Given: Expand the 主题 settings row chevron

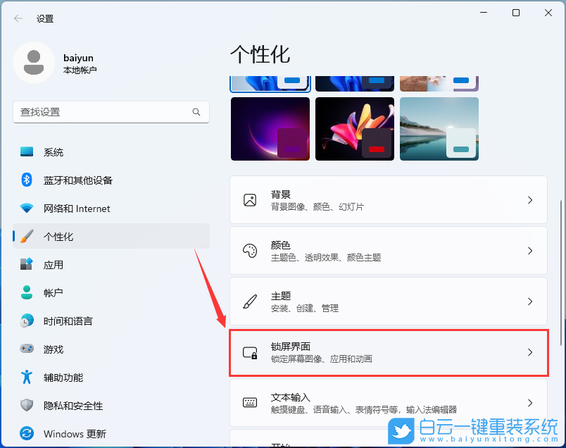Looking at the screenshot, I should coord(530,301).
